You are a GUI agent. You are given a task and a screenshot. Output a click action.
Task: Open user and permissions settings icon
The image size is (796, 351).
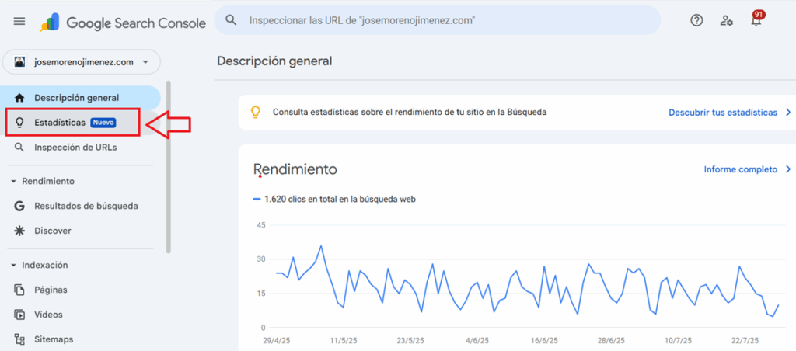pos(726,21)
